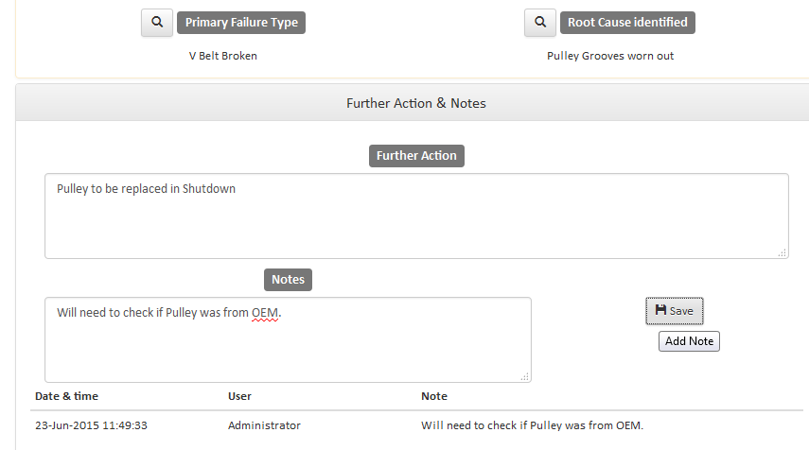Click the Notes label badge

pyautogui.click(x=288, y=280)
